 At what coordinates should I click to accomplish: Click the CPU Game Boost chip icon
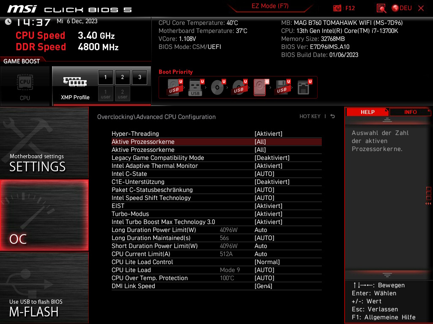click(x=25, y=82)
